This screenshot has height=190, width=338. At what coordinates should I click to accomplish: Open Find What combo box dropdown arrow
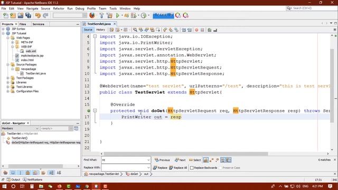click(x=148, y=160)
